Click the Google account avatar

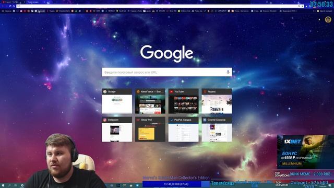(x=328, y=20)
